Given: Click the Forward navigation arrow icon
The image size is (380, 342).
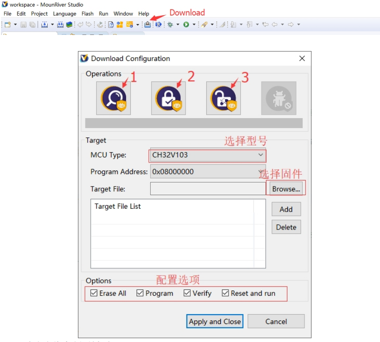Looking at the screenshot, I should [x=291, y=25].
